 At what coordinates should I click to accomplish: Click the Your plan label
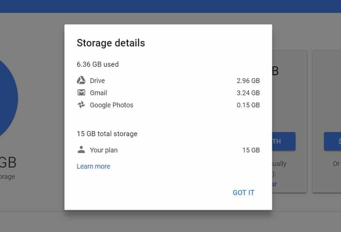click(104, 150)
